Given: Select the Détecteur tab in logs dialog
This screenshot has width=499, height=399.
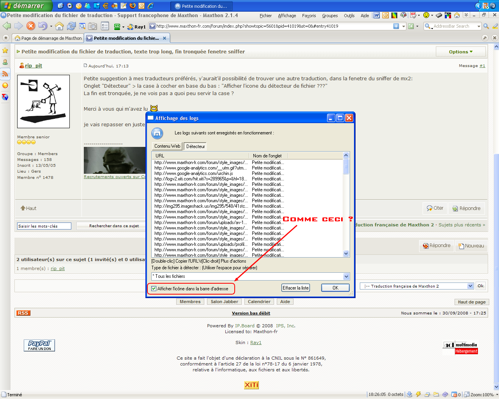Looking at the screenshot, I should pos(195,147).
